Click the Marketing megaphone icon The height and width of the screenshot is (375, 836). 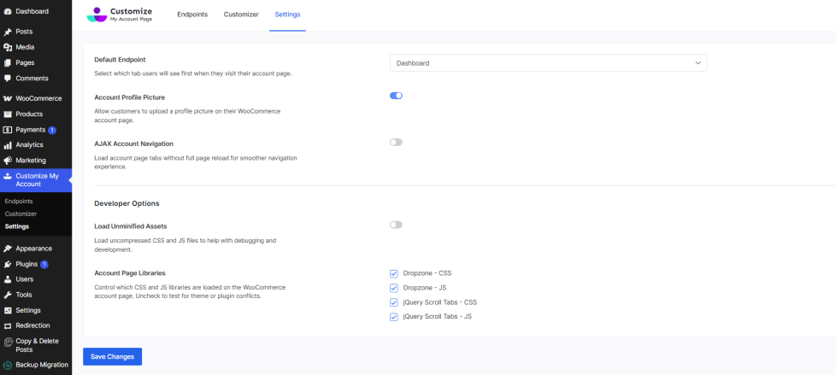pyautogui.click(x=8, y=161)
